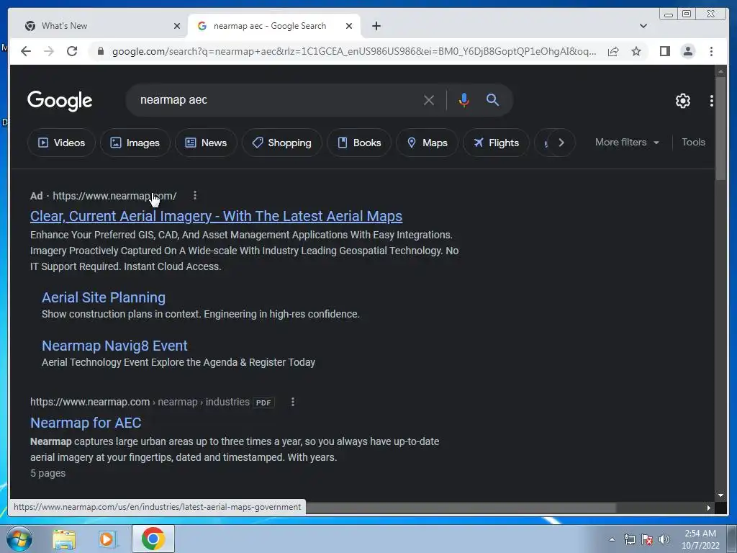
Task: Expand the More filters dropdown
Action: tap(627, 142)
